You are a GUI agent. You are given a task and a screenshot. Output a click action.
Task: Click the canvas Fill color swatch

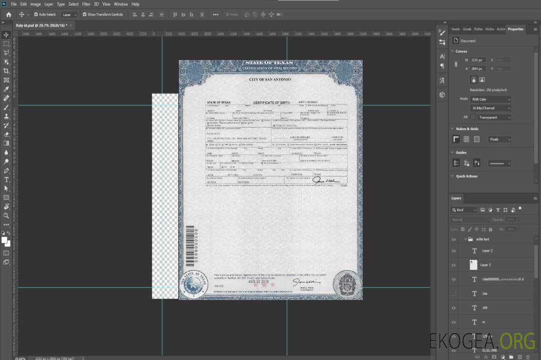(x=473, y=117)
